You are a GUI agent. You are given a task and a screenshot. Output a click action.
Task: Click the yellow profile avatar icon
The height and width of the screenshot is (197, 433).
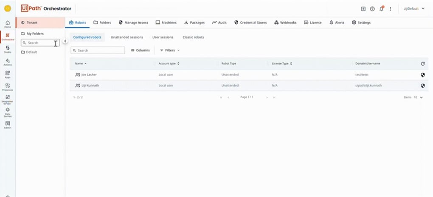point(8,8)
